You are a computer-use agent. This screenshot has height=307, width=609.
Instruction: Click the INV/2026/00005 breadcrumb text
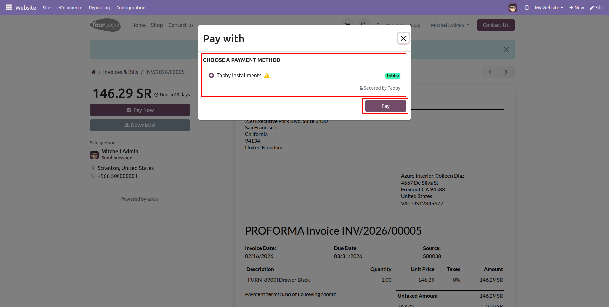coord(165,72)
